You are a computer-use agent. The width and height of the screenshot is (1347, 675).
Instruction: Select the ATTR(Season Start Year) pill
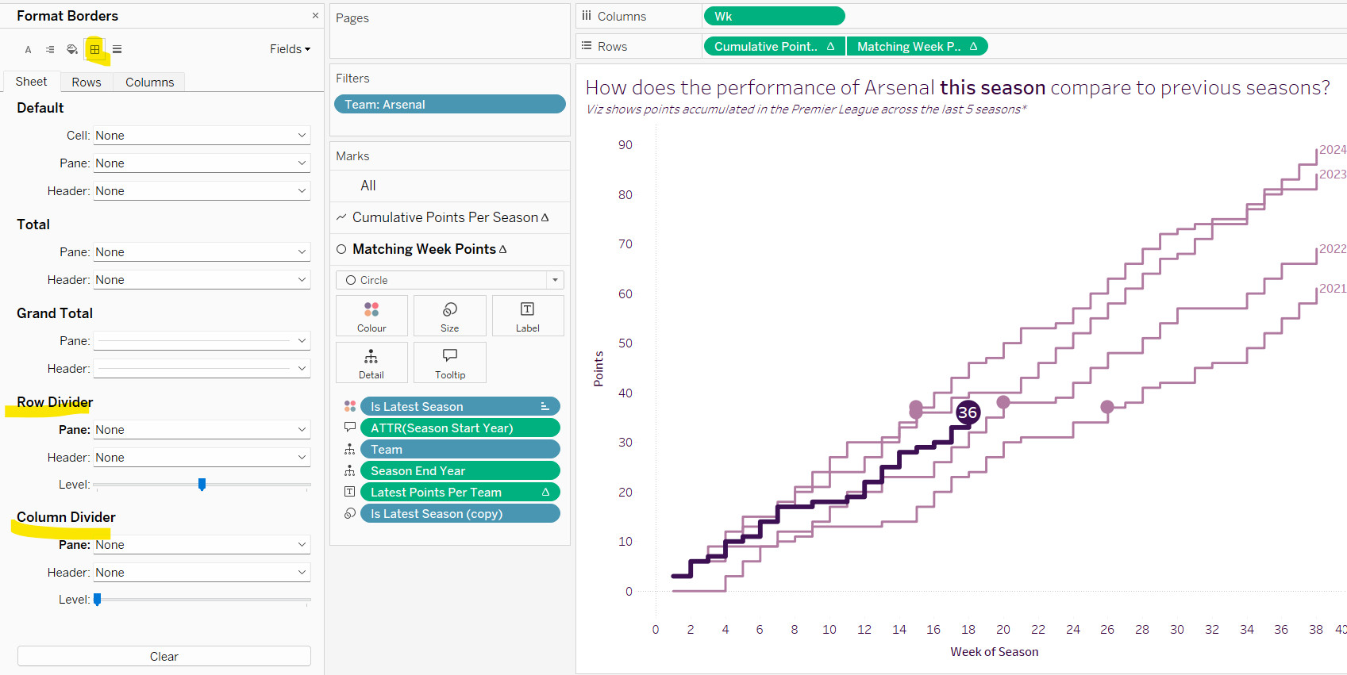coord(460,428)
